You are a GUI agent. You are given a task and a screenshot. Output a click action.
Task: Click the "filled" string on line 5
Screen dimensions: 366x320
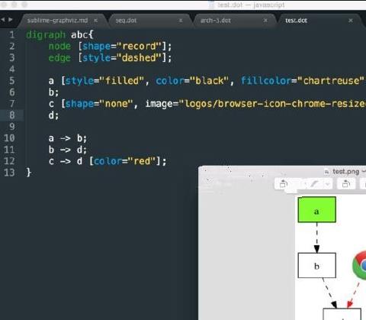coord(122,81)
